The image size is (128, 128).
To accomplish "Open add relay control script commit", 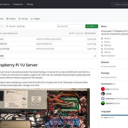I will 45,49.
